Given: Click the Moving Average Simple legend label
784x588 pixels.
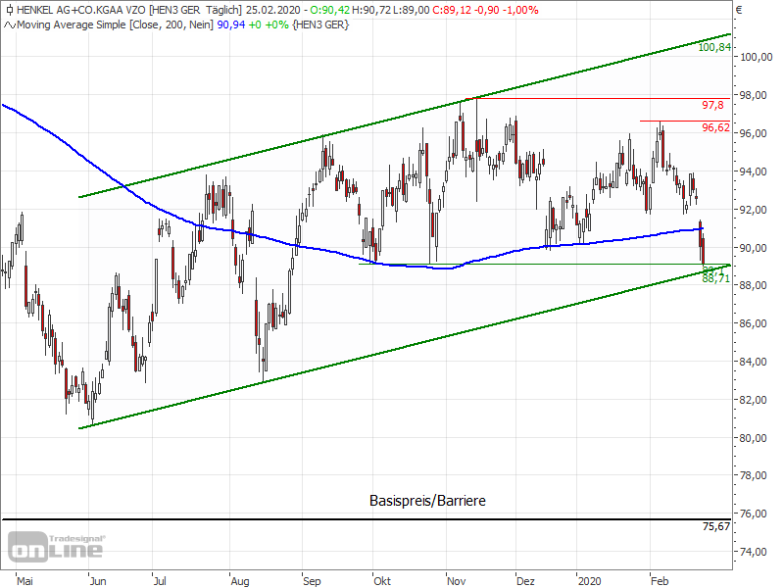Looking at the screenshot, I should pos(115,24).
